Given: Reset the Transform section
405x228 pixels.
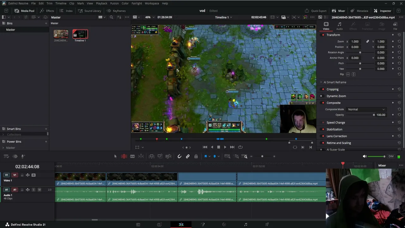Looking at the screenshot, I should pyautogui.click(x=399, y=35).
